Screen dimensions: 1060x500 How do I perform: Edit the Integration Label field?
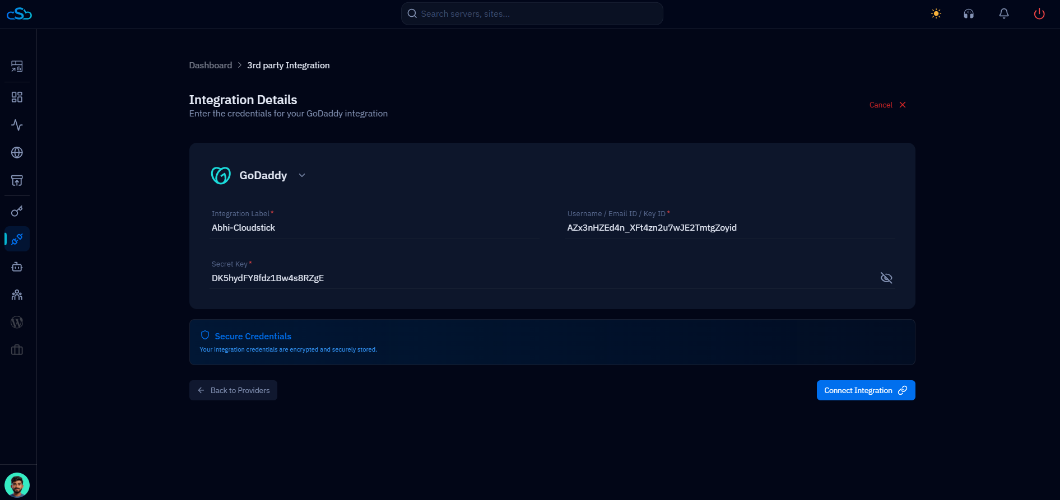point(374,228)
